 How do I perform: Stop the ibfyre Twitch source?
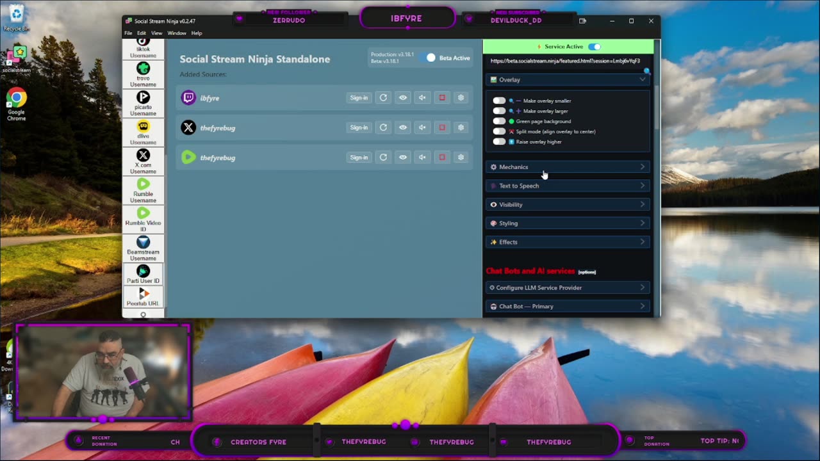[441, 97]
